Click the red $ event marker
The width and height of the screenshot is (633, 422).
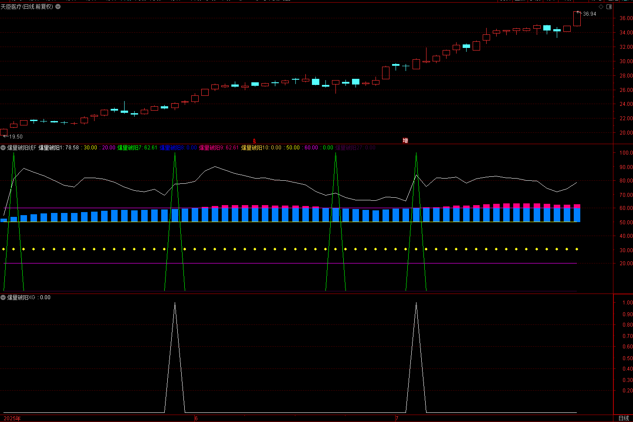tap(254, 141)
